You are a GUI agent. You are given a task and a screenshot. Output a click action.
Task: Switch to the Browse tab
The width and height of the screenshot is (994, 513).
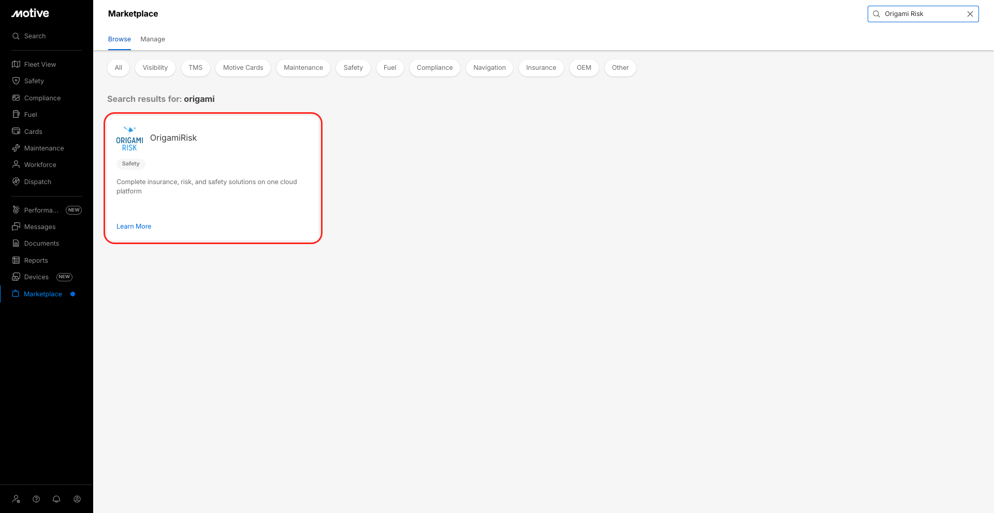[120, 39]
